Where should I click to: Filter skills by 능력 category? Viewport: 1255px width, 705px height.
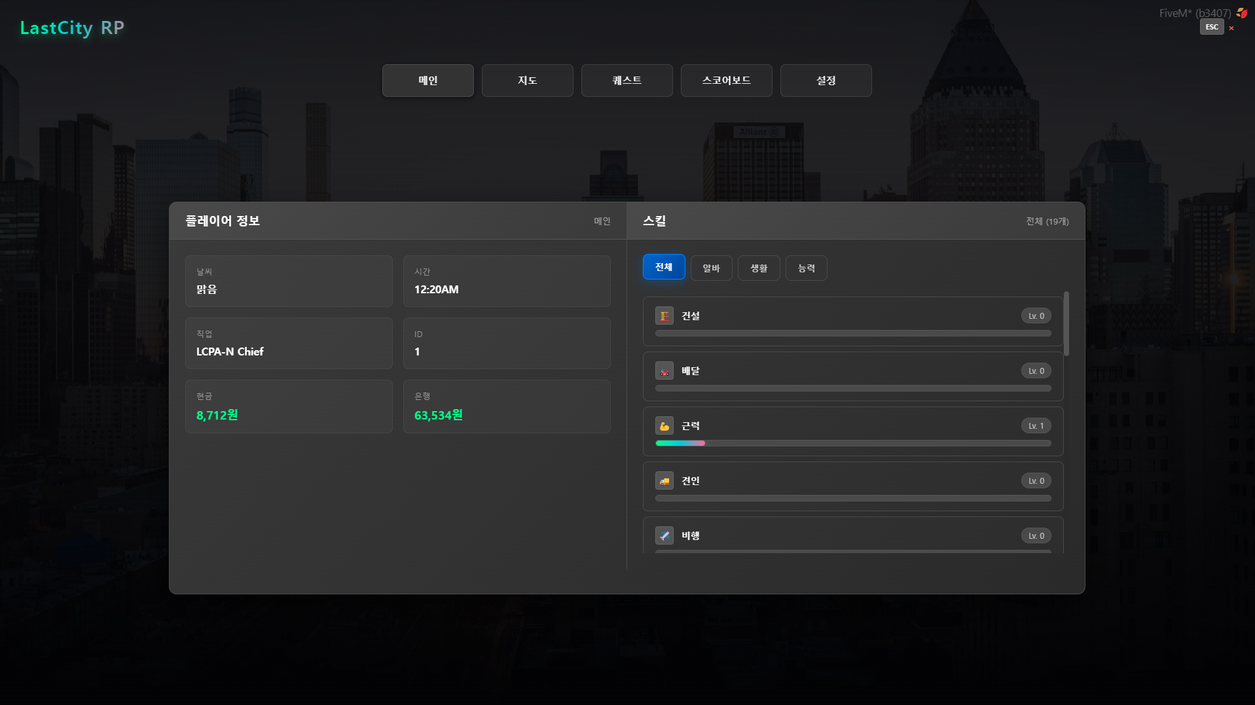click(x=806, y=268)
